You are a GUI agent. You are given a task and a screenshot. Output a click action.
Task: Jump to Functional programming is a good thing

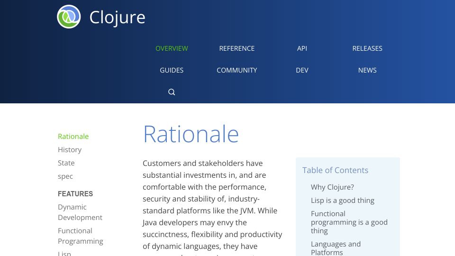point(349,222)
